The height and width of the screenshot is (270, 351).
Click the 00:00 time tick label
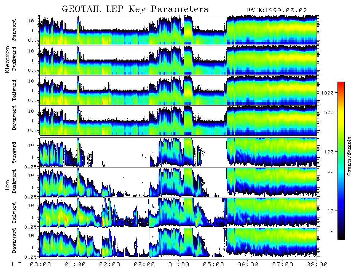(41, 264)
